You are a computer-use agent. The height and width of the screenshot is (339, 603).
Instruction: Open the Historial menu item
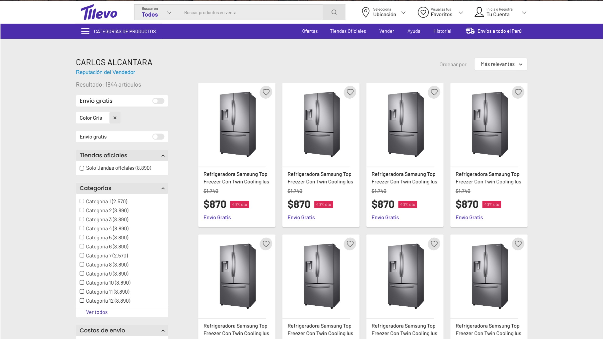(442, 31)
